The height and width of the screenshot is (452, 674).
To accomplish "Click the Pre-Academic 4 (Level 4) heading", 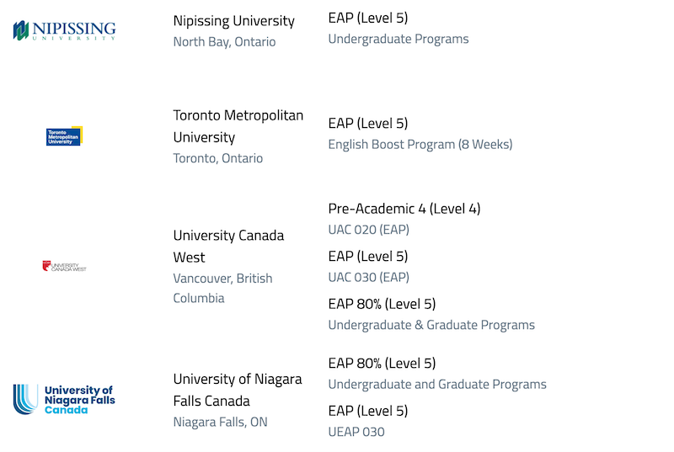I will click(x=404, y=209).
